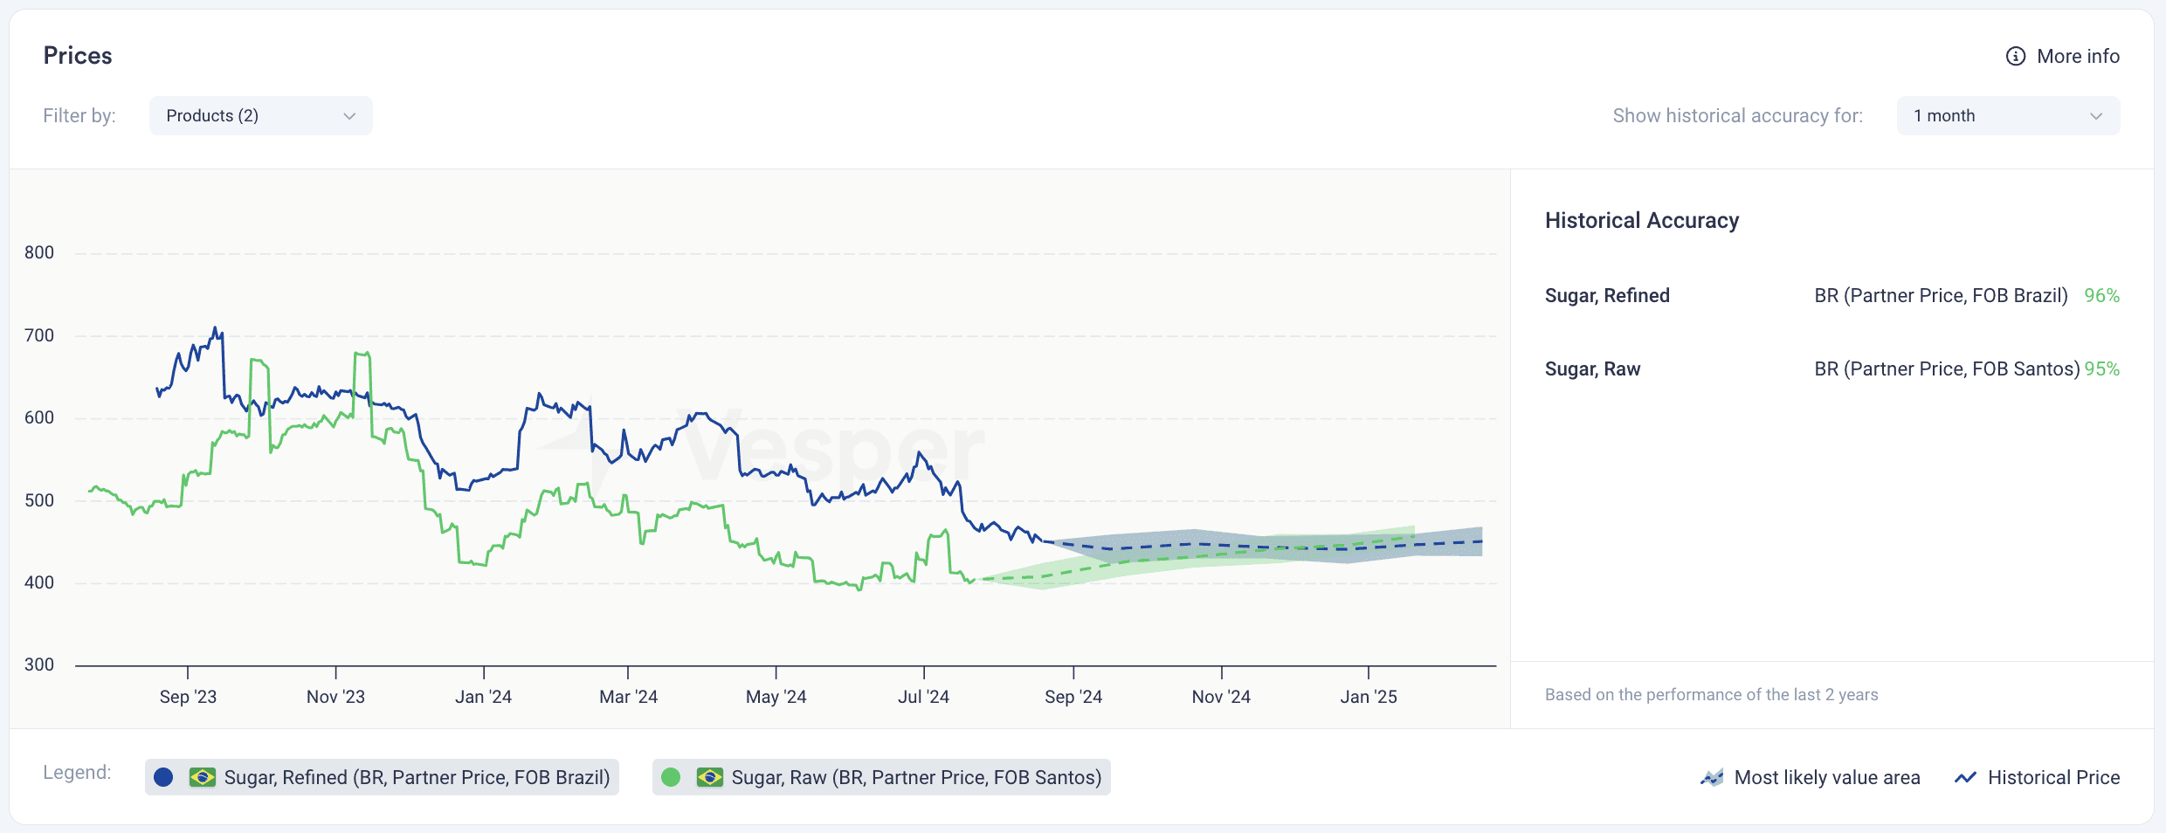Click BR (Partner Price, FOB Brazil) text
The image size is (2166, 833).
1941,296
